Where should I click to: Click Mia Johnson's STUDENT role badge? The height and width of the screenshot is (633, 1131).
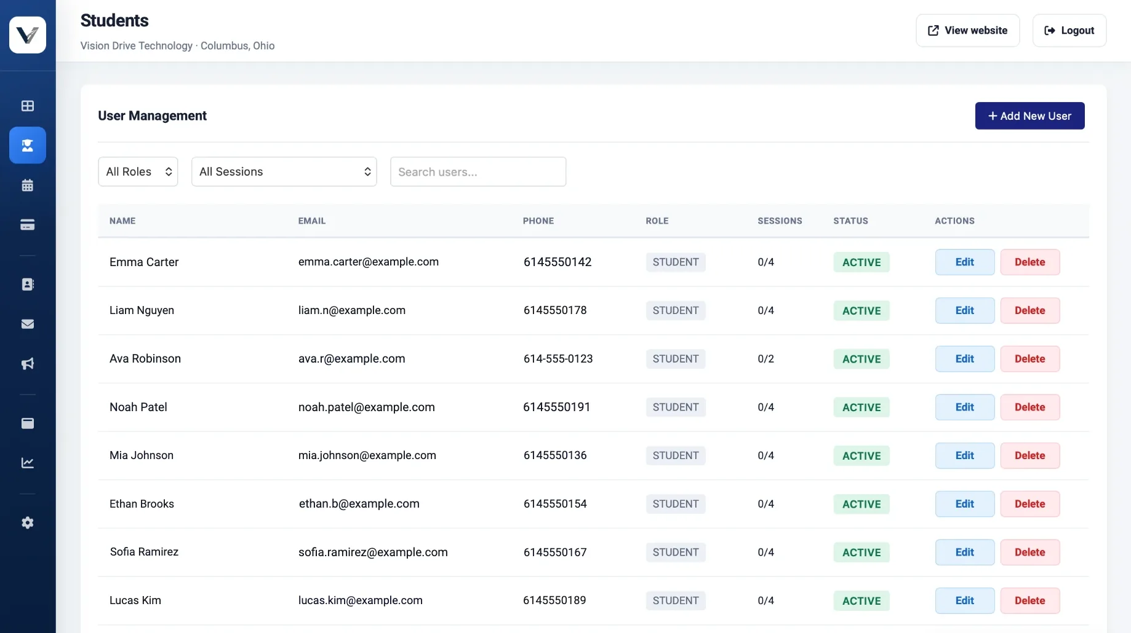coord(675,455)
